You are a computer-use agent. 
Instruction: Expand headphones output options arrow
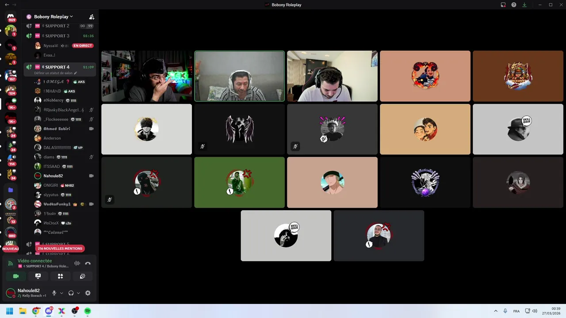click(78, 293)
